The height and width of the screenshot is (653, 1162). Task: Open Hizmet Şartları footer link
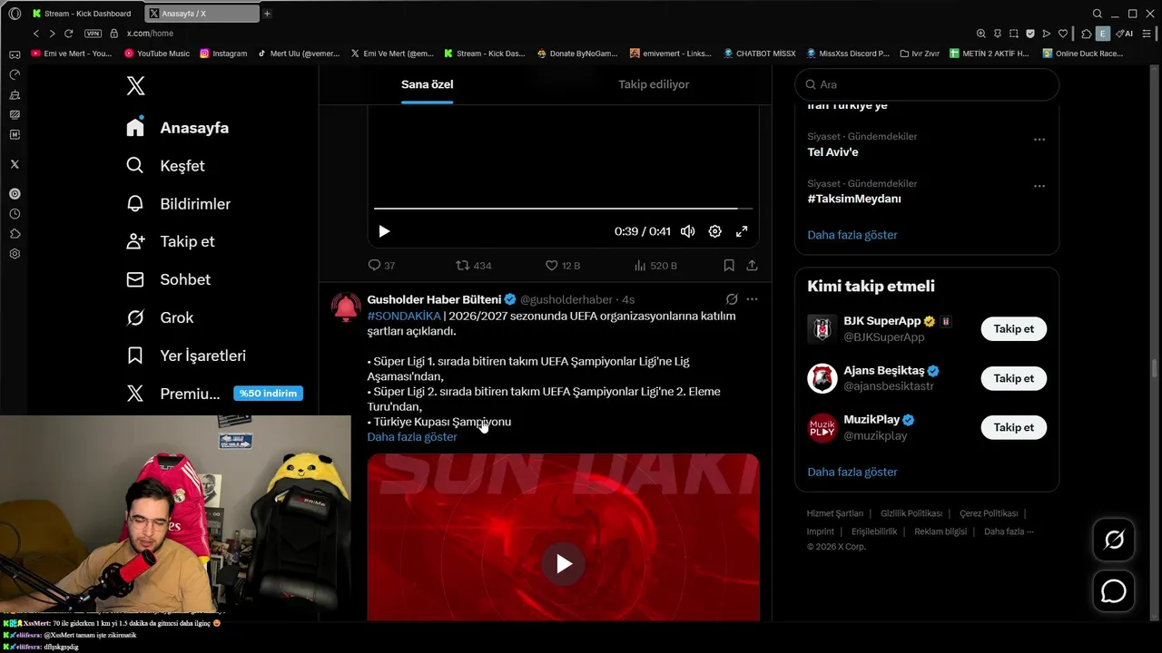point(835,513)
